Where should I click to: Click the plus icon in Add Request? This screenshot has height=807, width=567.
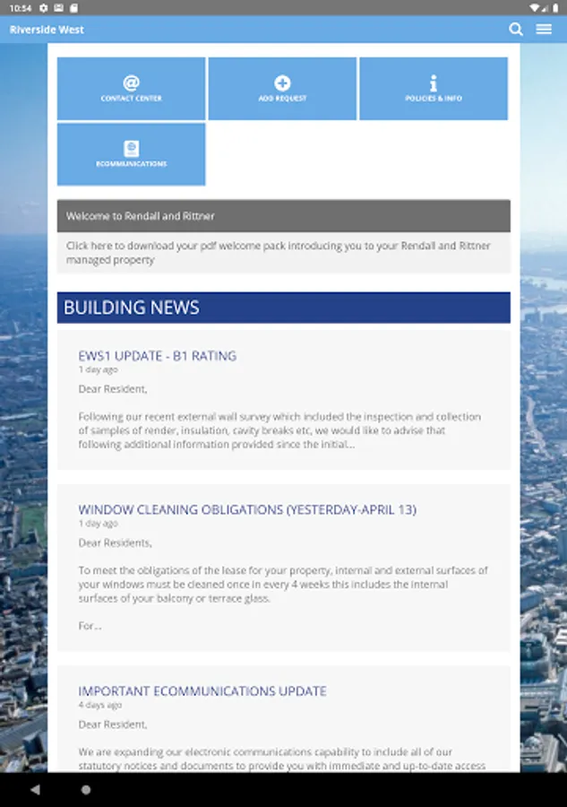click(x=282, y=82)
